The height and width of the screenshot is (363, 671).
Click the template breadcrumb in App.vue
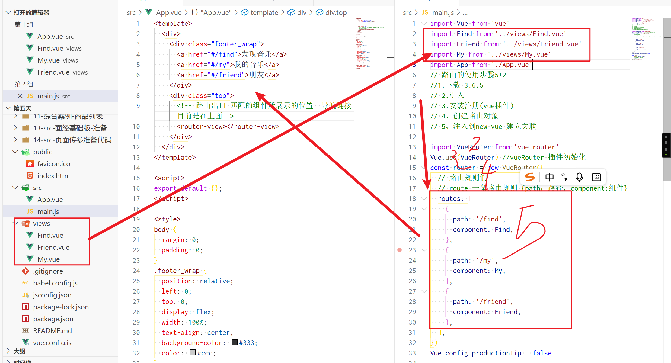(264, 12)
